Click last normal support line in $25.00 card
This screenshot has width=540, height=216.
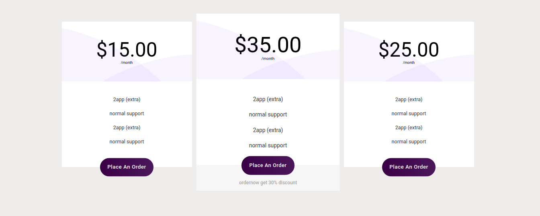click(x=409, y=142)
